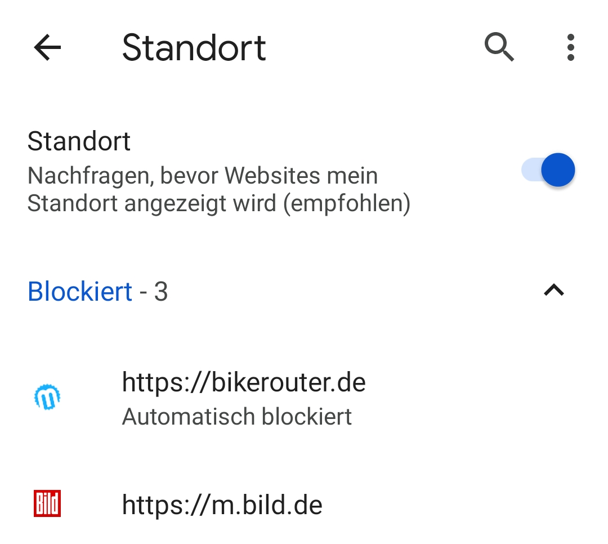Click the word "empfohlen" in description
The image size is (608, 544).
pyautogui.click(x=347, y=203)
